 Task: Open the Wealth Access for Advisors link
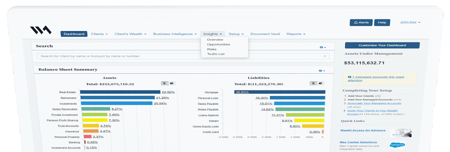pyautogui.click(x=363, y=130)
